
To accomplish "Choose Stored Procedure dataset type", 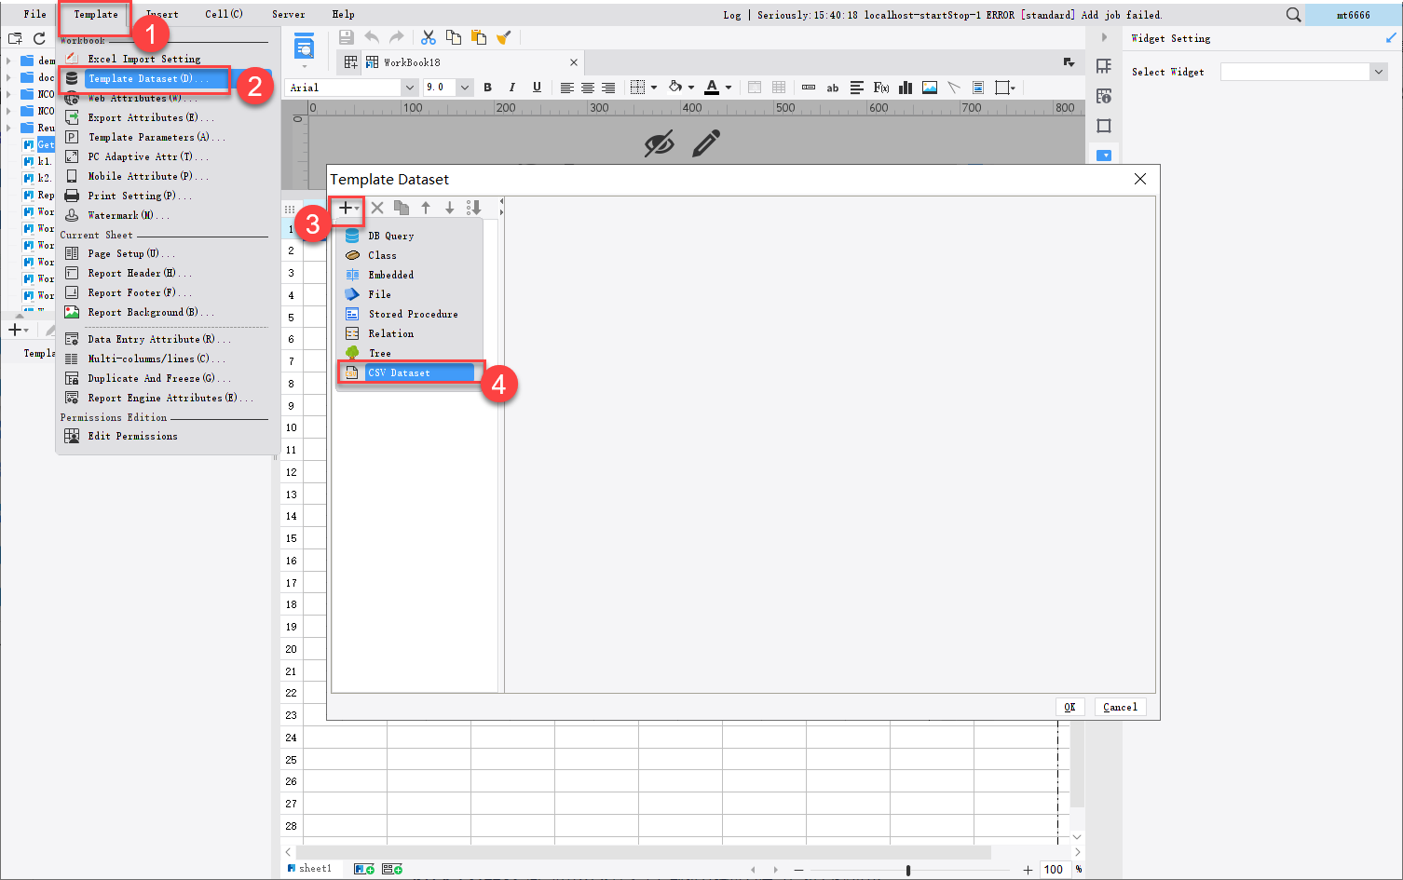I will (411, 314).
